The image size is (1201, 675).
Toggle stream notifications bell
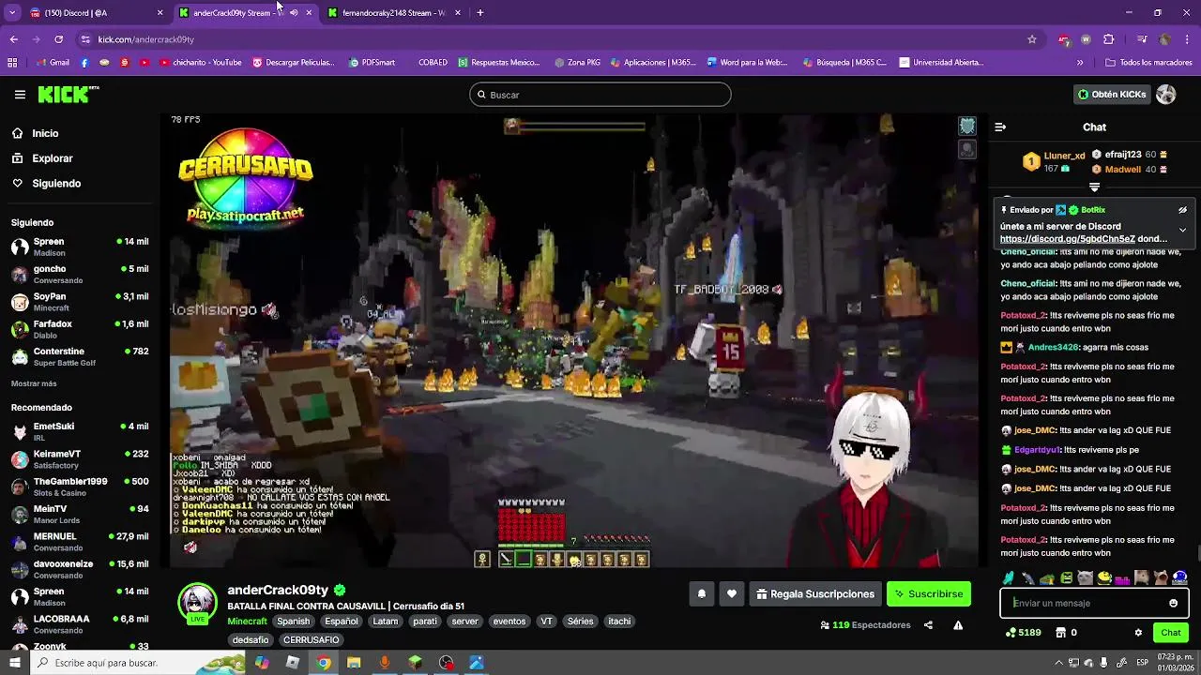[701, 593]
